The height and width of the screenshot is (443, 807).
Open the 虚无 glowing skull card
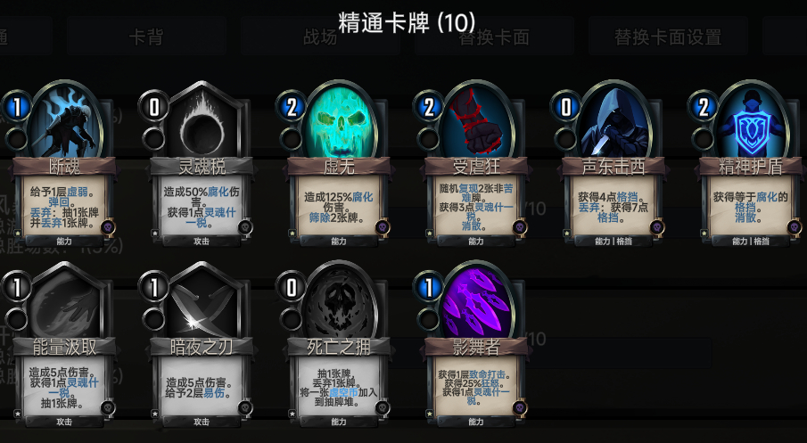coord(339,121)
